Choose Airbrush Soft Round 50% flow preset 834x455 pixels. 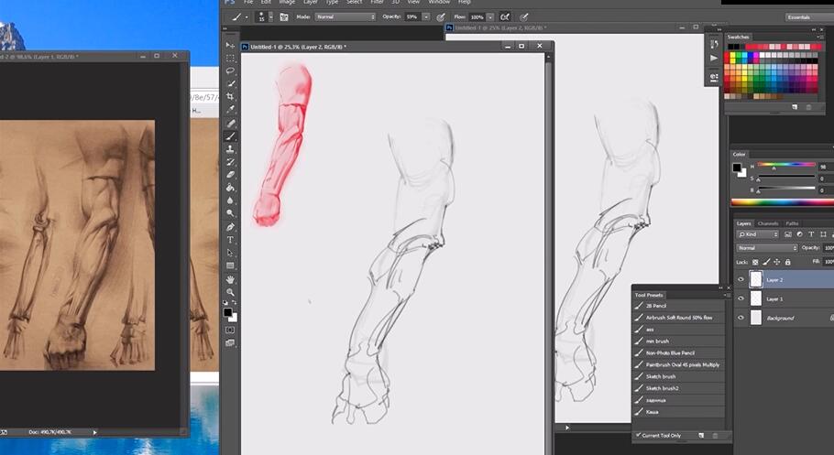[x=679, y=318]
